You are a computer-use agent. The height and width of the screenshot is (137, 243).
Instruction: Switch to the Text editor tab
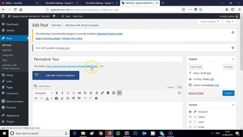pos(179,87)
